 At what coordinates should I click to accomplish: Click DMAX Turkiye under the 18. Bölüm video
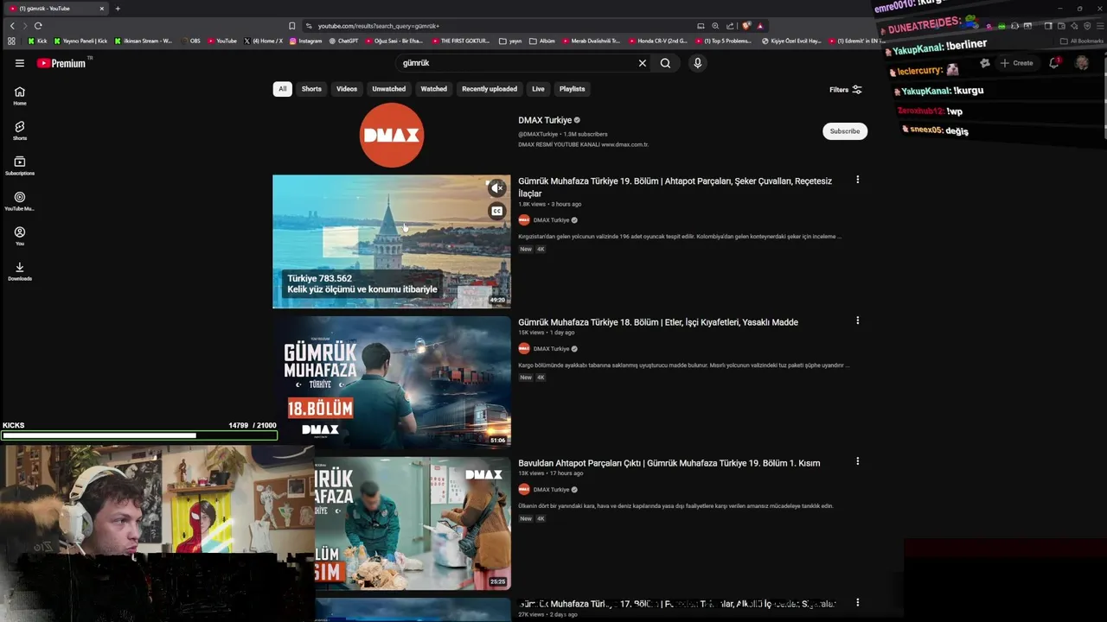point(551,349)
